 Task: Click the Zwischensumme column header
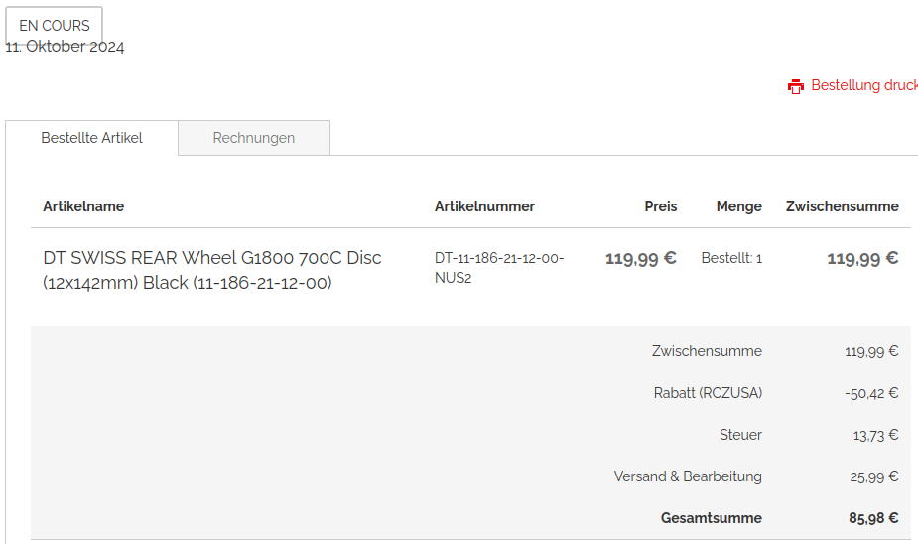(843, 206)
